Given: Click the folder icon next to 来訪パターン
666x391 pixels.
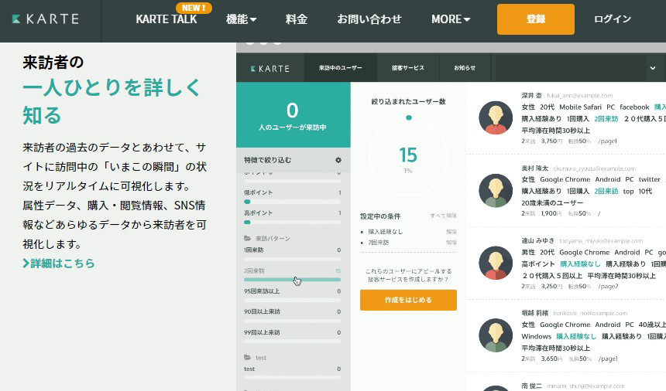Looking at the screenshot, I should [247, 239].
